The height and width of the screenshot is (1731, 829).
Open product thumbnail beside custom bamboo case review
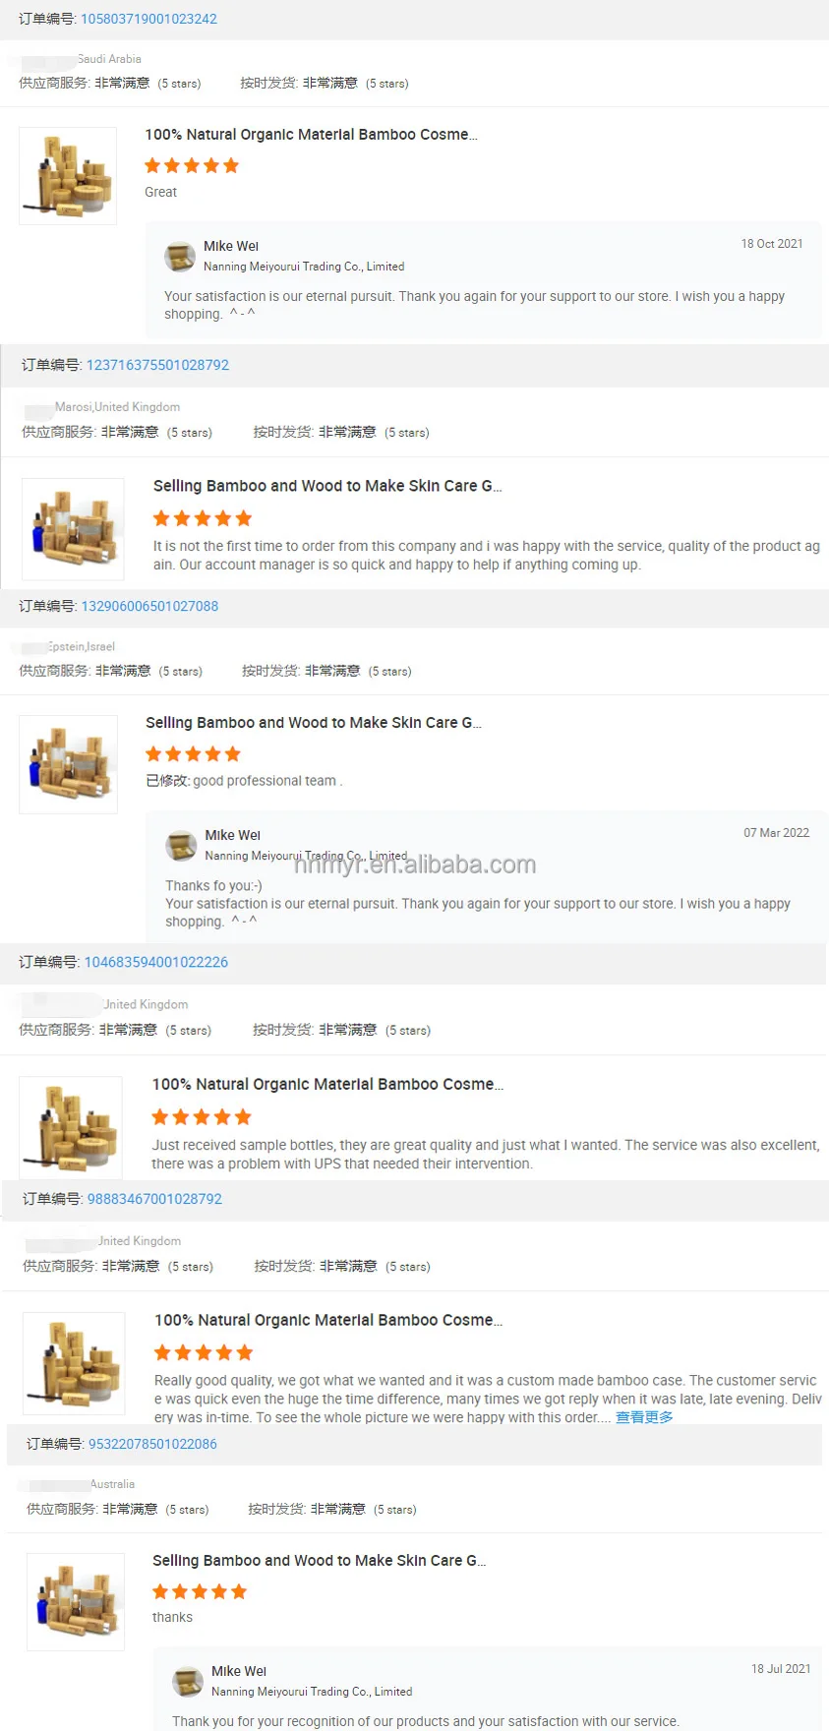[74, 1363]
